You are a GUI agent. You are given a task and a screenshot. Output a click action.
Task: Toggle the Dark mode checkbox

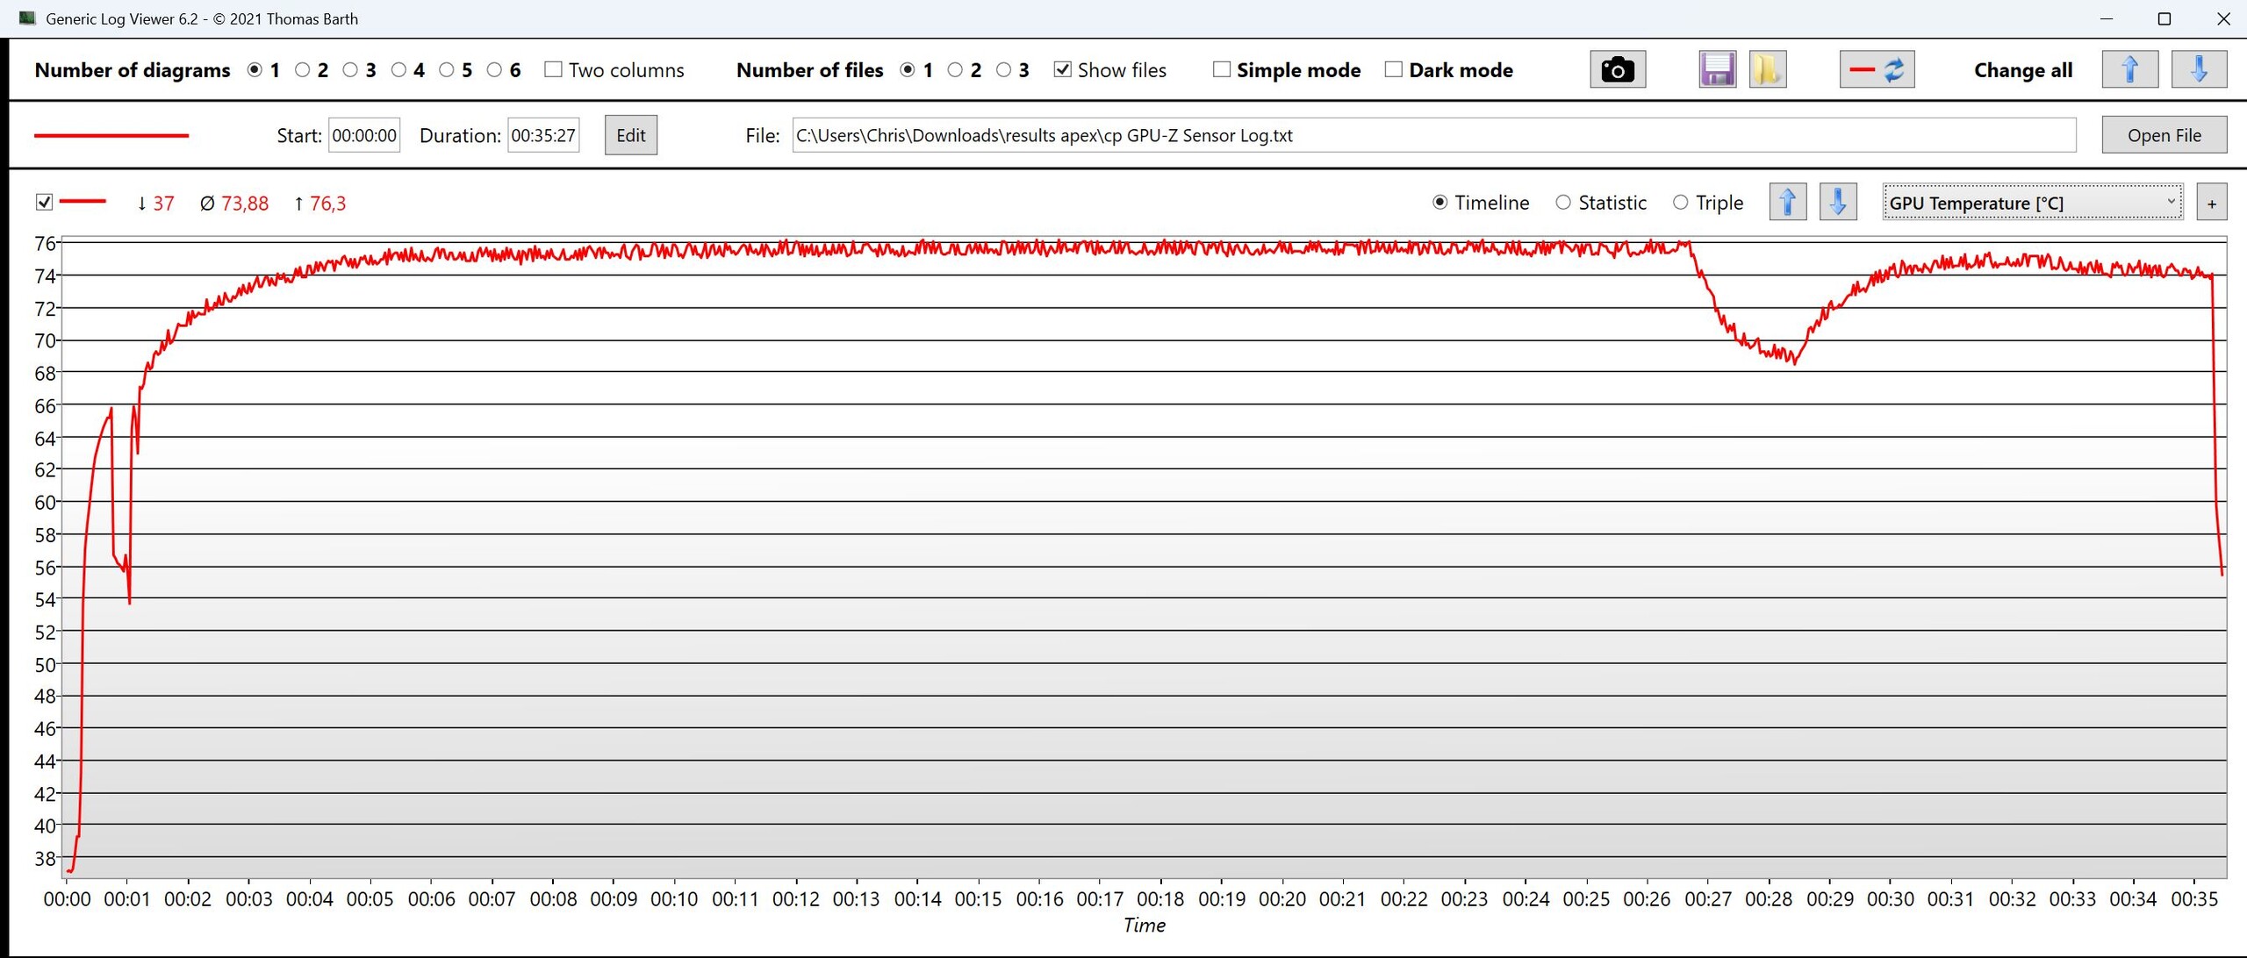coord(1393,69)
